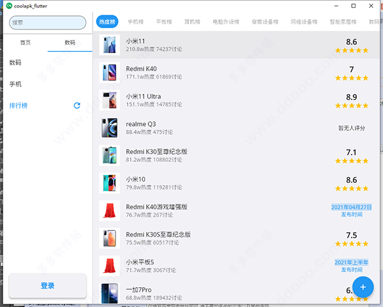The height and width of the screenshot is (307, 383).
Task: Open the realme Q3 title text
Action: click(x=141, y=124)
